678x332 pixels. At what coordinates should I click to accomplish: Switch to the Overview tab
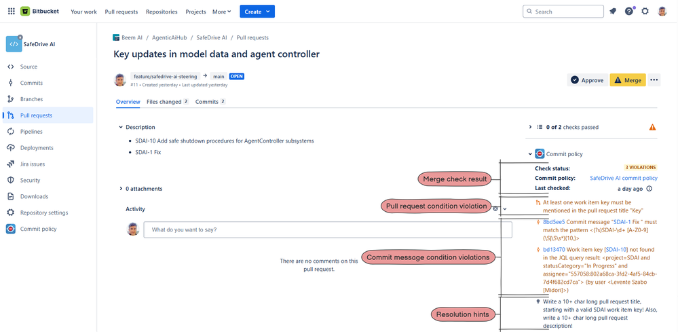pyautogui.click(x=128, y=102)
